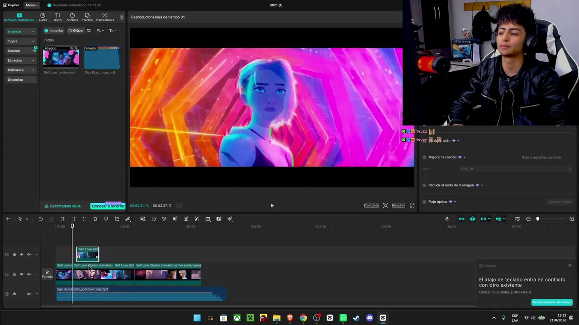Enable Mejorar la calidad checkbox
Image resolution: width=579 pixels, height=325 pixels.
pos(424,158)
